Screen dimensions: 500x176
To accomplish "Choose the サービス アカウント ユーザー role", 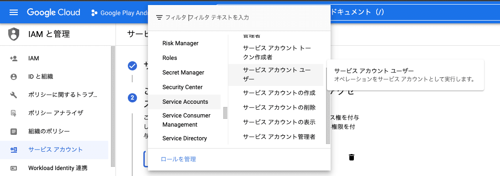I will (275, 75).
